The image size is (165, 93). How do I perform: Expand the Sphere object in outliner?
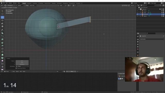(141, 16)
